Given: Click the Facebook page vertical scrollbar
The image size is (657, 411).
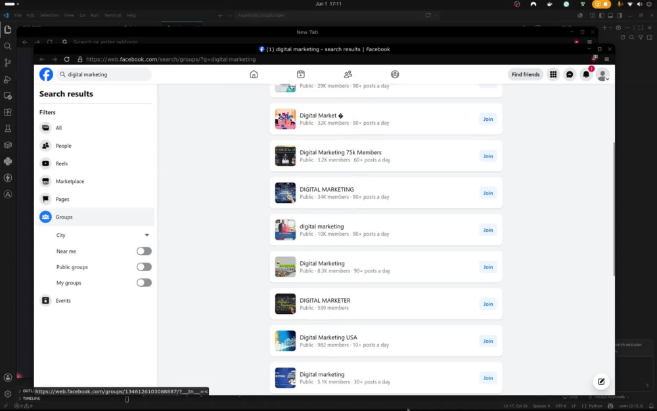Looking at the screenshot, I should 614,209.
